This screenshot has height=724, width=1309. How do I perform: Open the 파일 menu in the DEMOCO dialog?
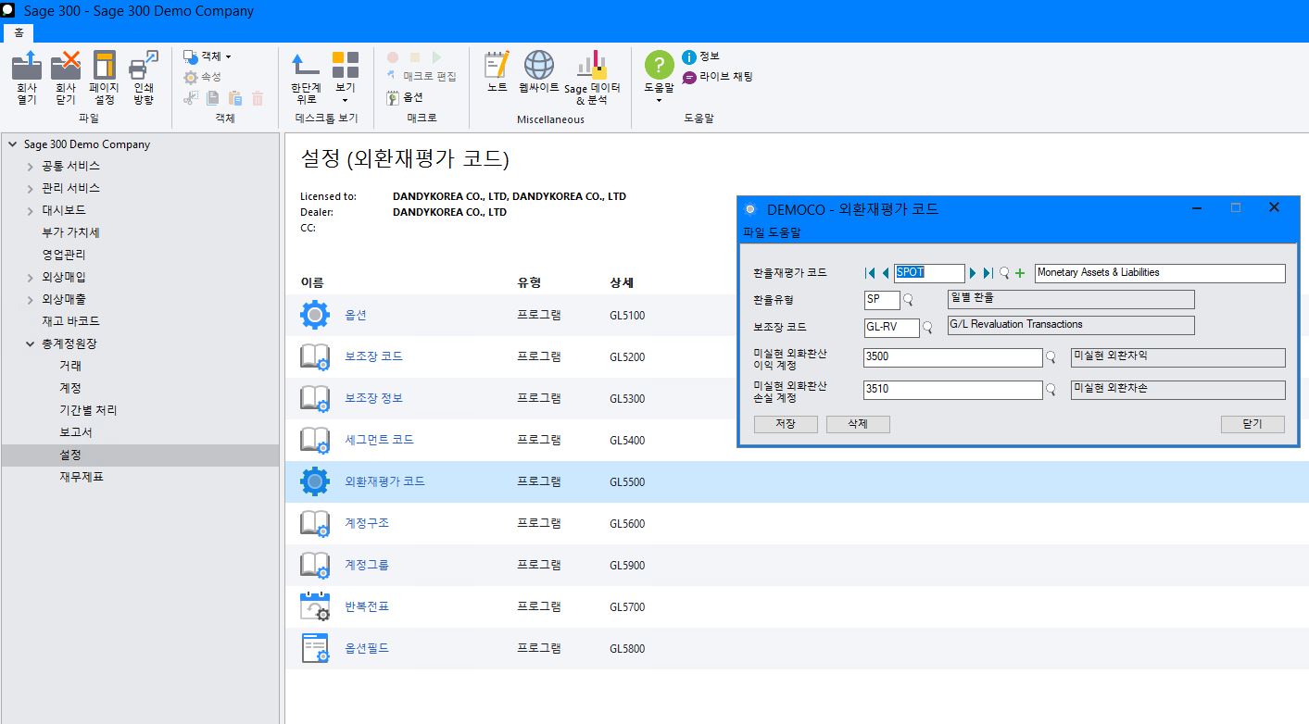click(x=752, y=232)
